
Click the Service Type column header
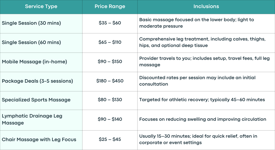(x=41, y=6)
